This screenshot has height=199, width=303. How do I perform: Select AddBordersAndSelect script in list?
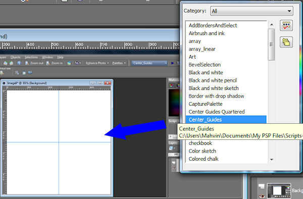pyautogui.click(x=213, y=25)
